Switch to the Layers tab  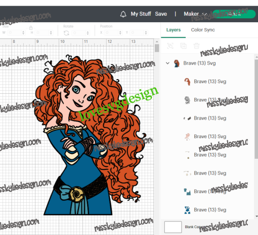point(174,30)
